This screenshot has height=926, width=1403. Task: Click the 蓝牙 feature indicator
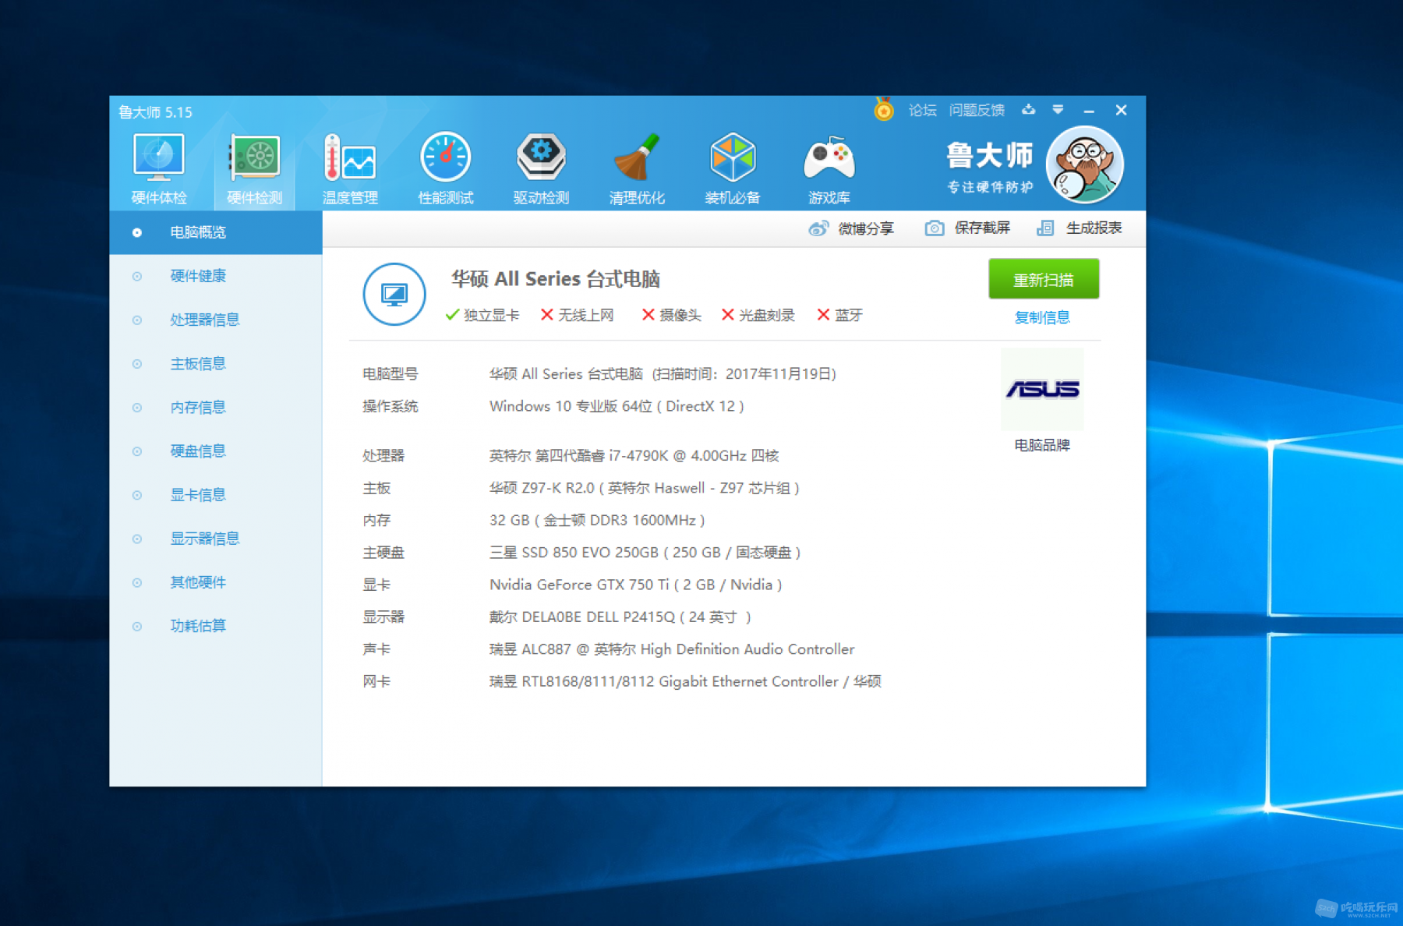839,315
